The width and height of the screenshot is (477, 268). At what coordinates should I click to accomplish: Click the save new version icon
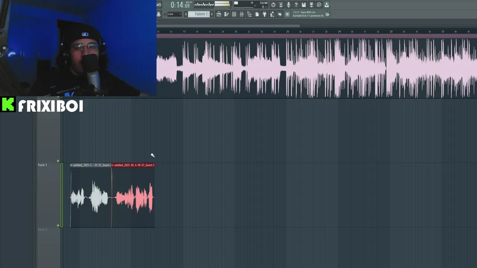[312, 5]
